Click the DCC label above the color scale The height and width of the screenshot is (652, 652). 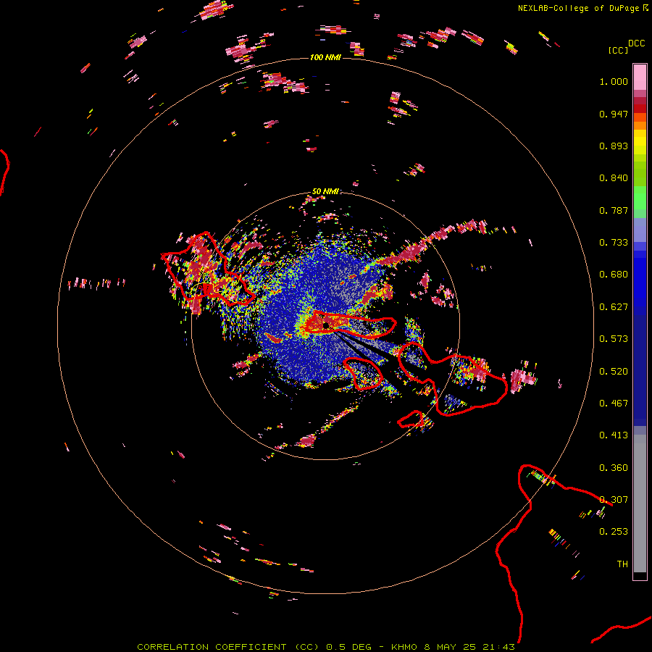pos(637,43)
